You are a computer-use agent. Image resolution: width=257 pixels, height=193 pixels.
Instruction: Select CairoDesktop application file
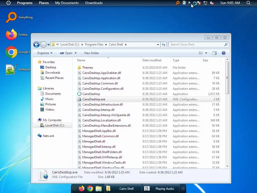pyautogui.click(x=148, y=94)
